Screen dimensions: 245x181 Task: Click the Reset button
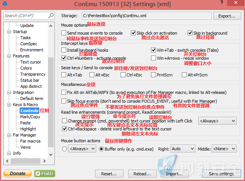coord(109,174)
